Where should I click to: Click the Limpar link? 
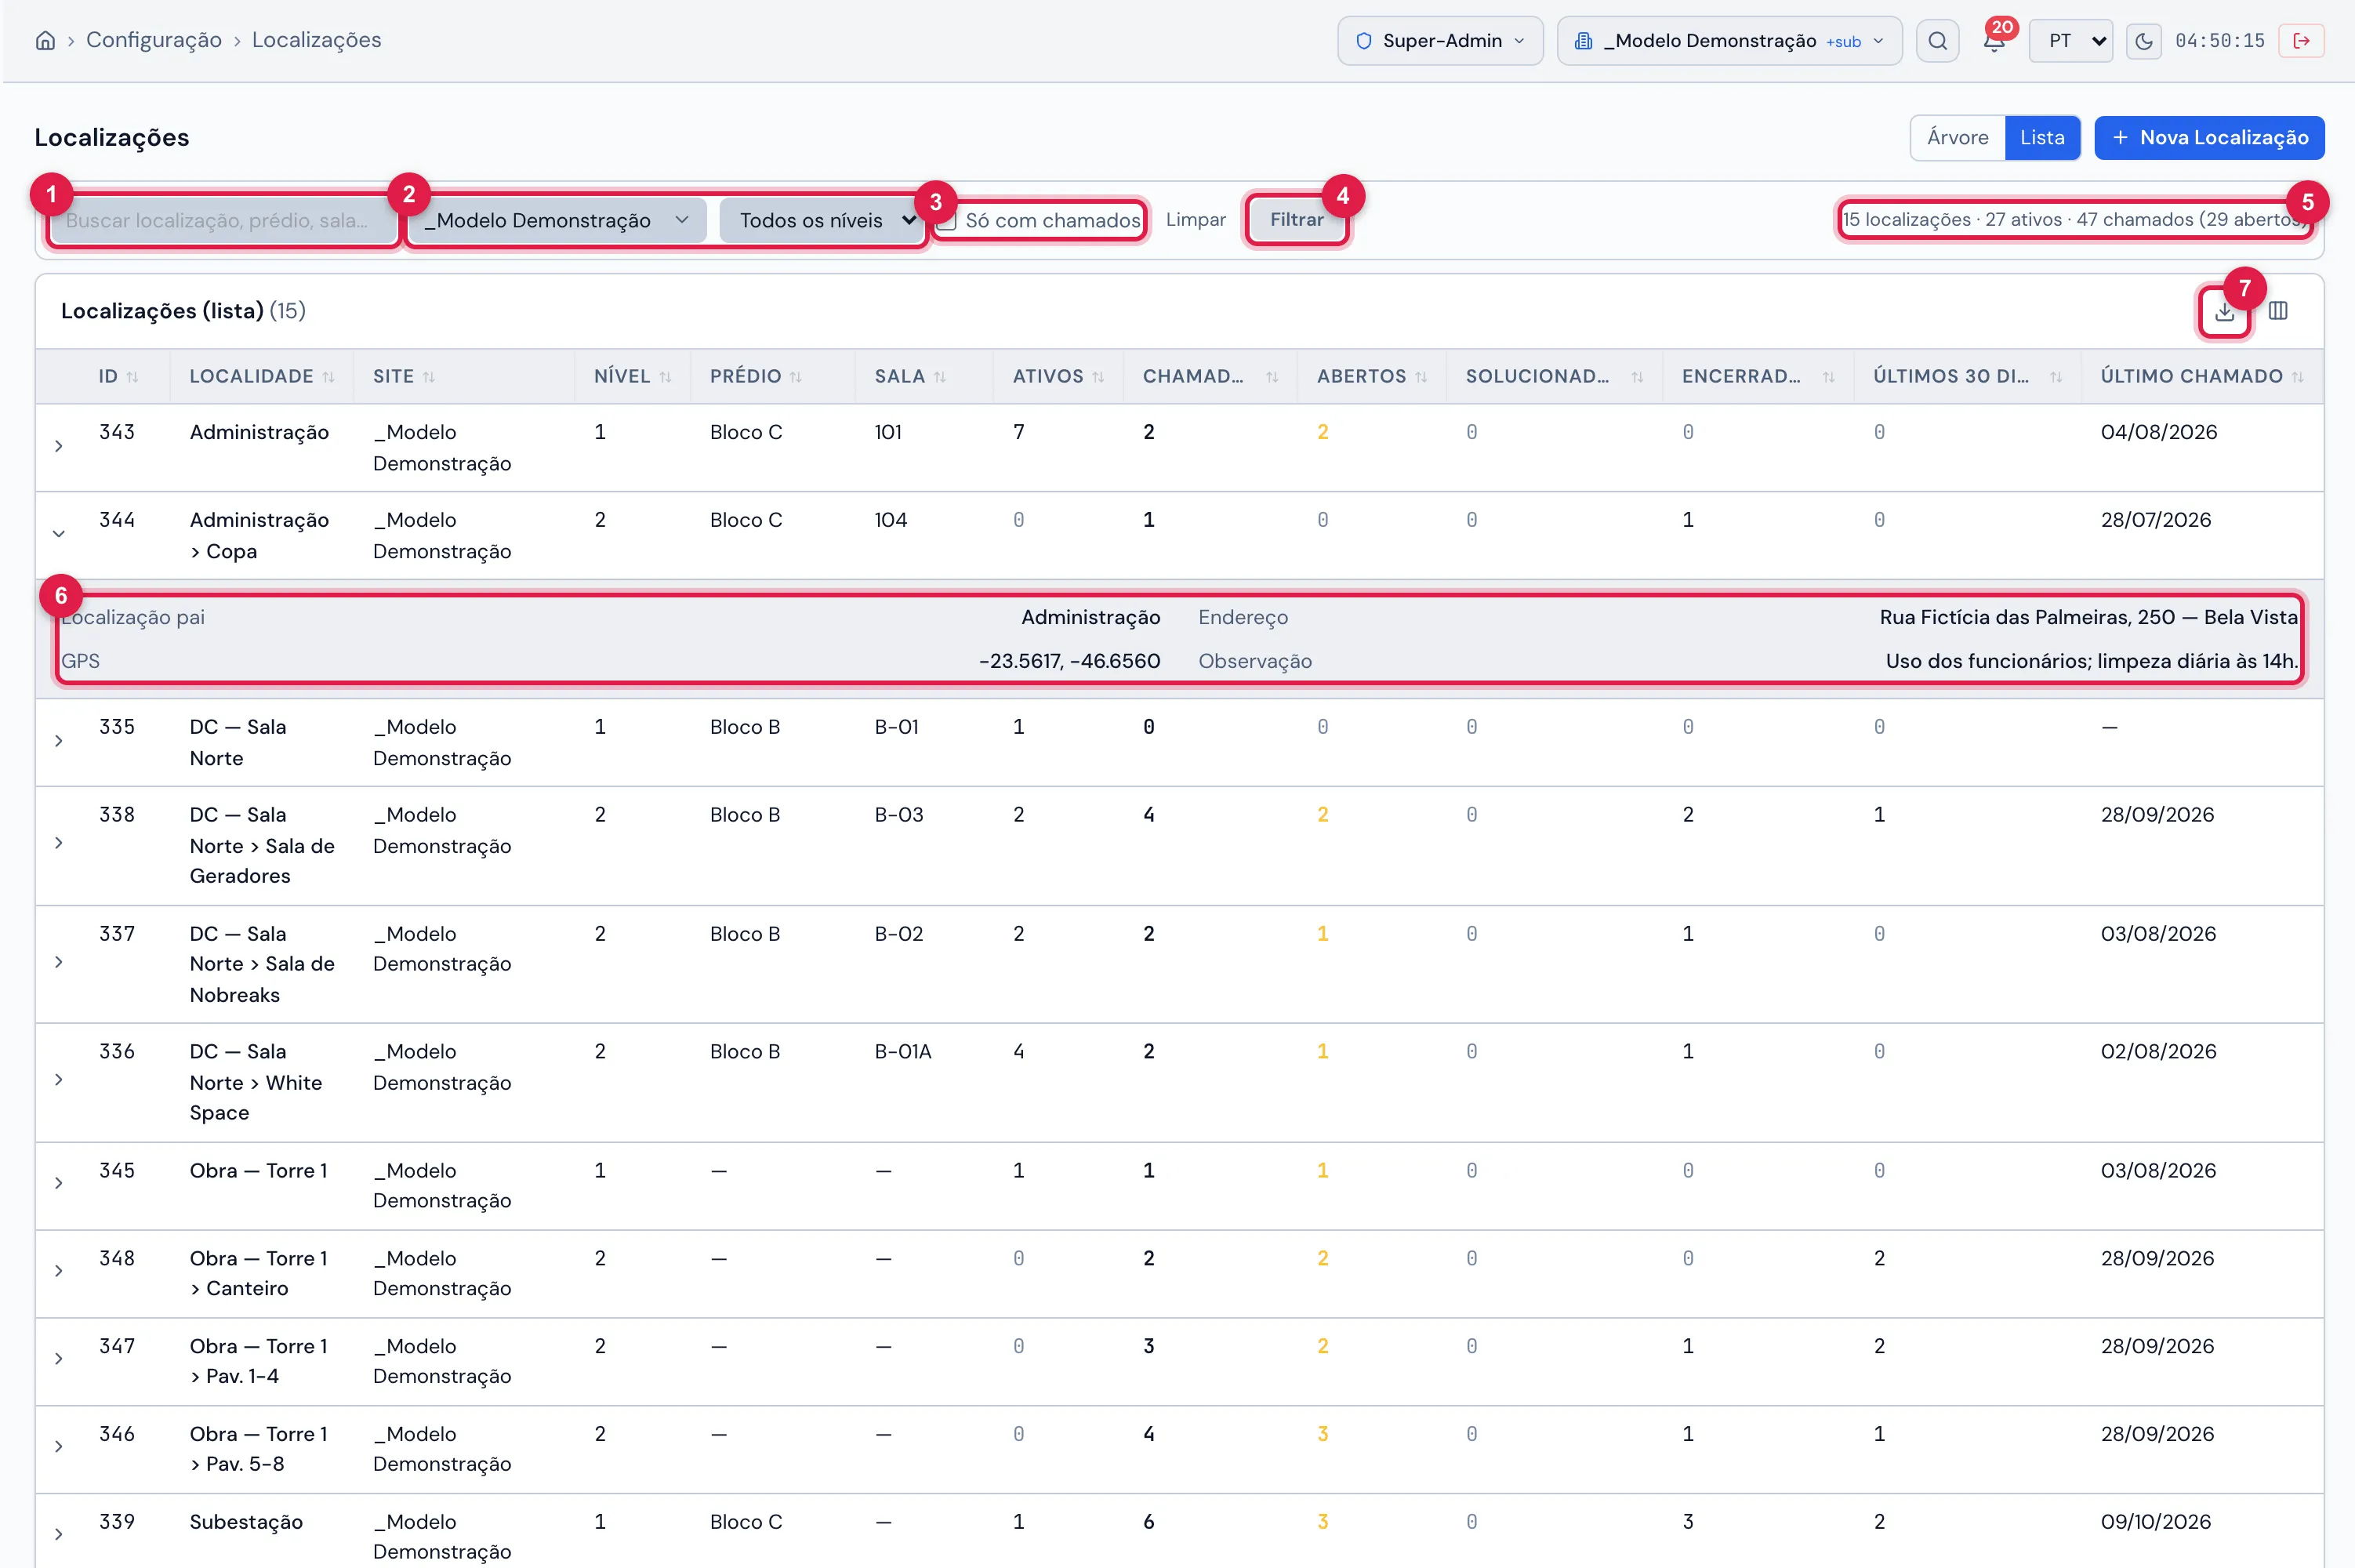(x=1195, y=220)
